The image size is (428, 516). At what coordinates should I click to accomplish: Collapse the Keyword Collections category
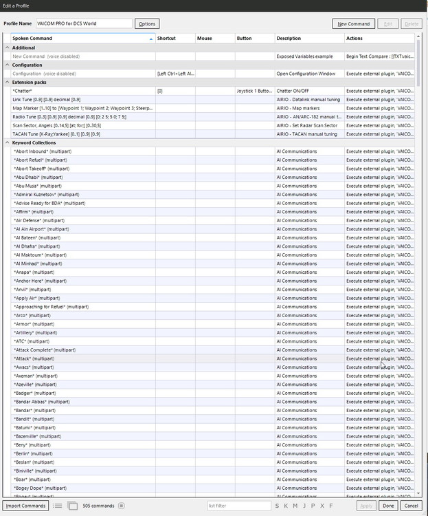pos(8,142)
